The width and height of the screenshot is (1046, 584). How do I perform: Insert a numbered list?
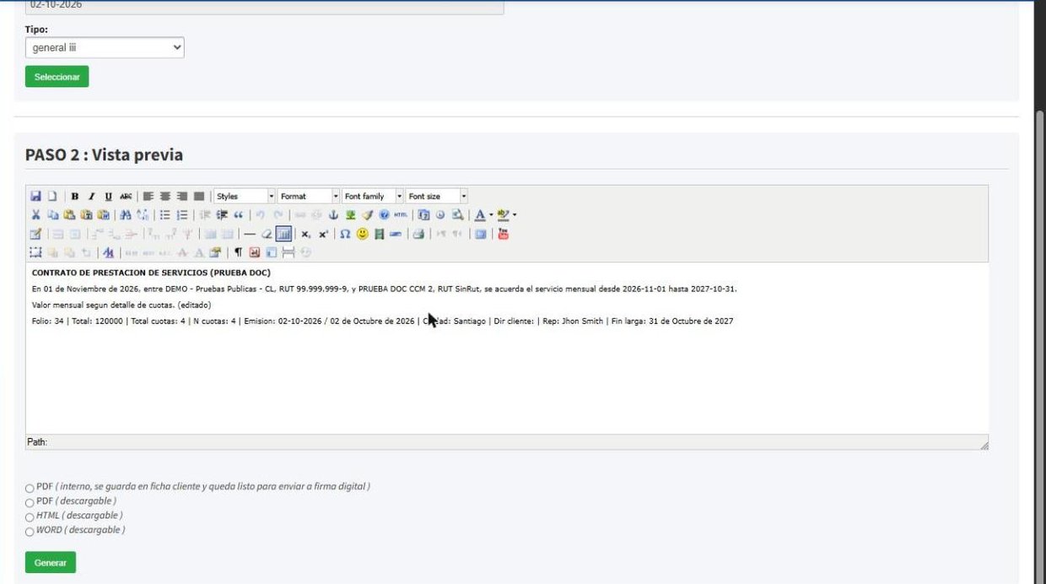click(x=181, y=215)
